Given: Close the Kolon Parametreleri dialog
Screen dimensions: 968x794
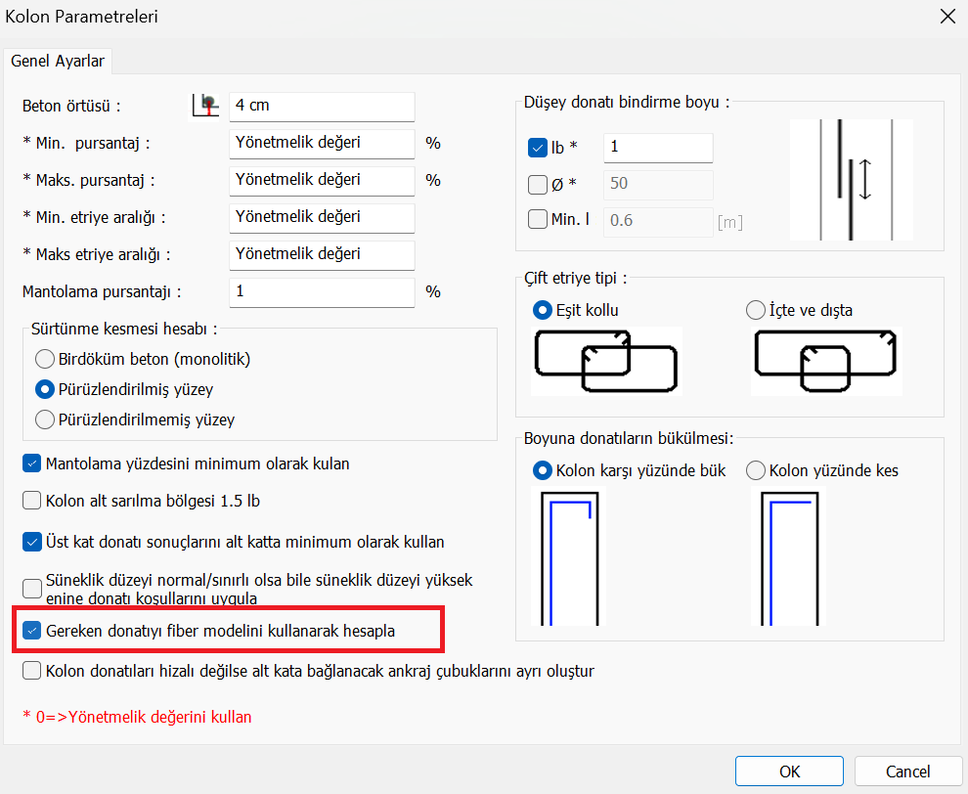Looking at the screenshot, I should [x=946, y=17].
